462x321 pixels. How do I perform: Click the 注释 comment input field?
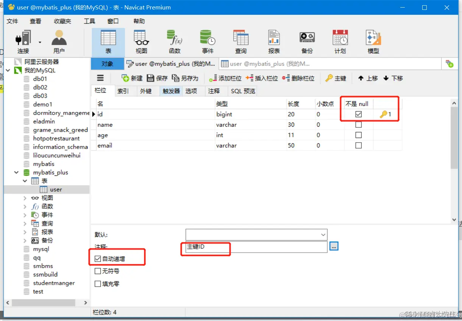click(256, 247)
